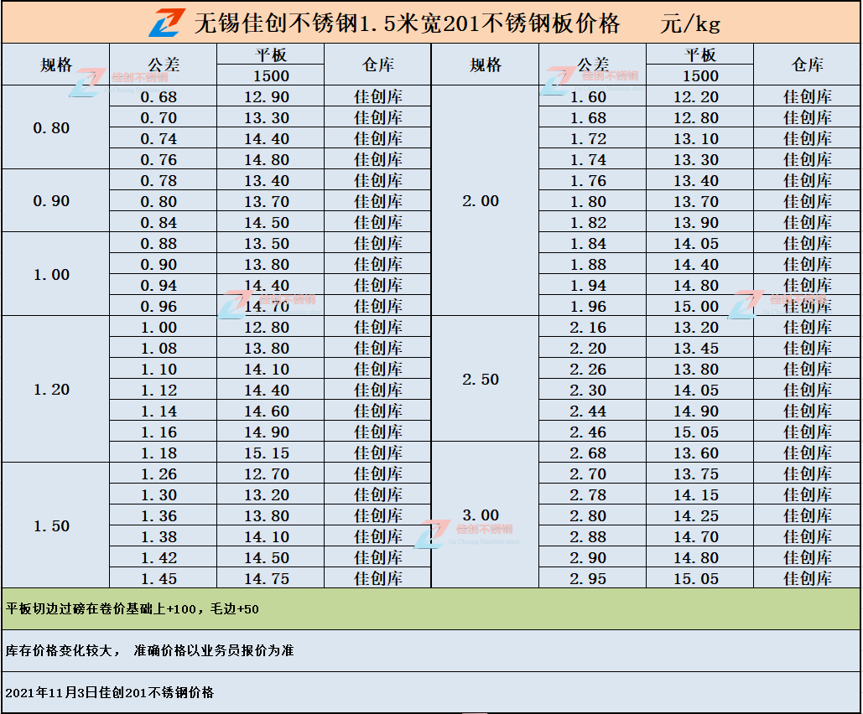
Task: Click price value 14.25
Action: click(696, 516)
